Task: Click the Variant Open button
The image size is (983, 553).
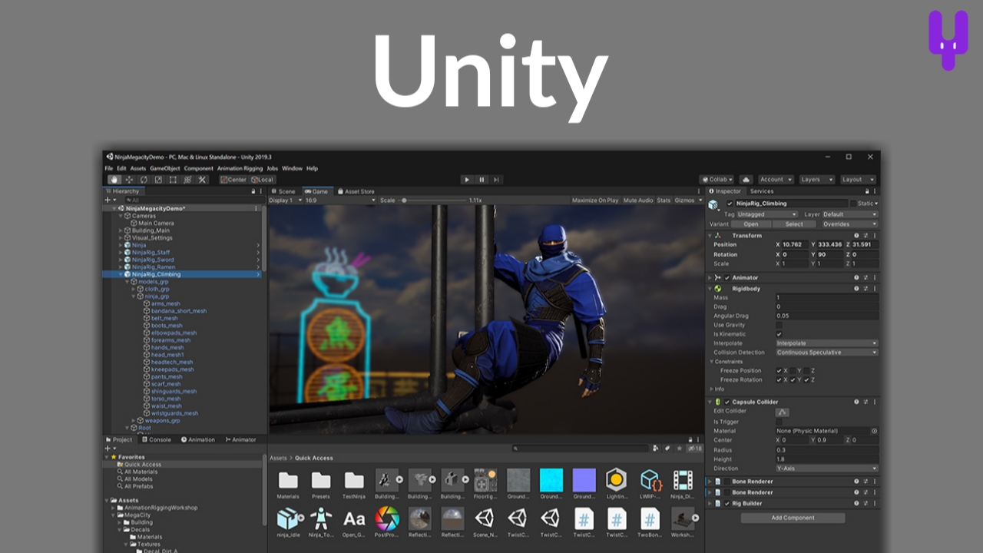Action: (x=751, y=224)
